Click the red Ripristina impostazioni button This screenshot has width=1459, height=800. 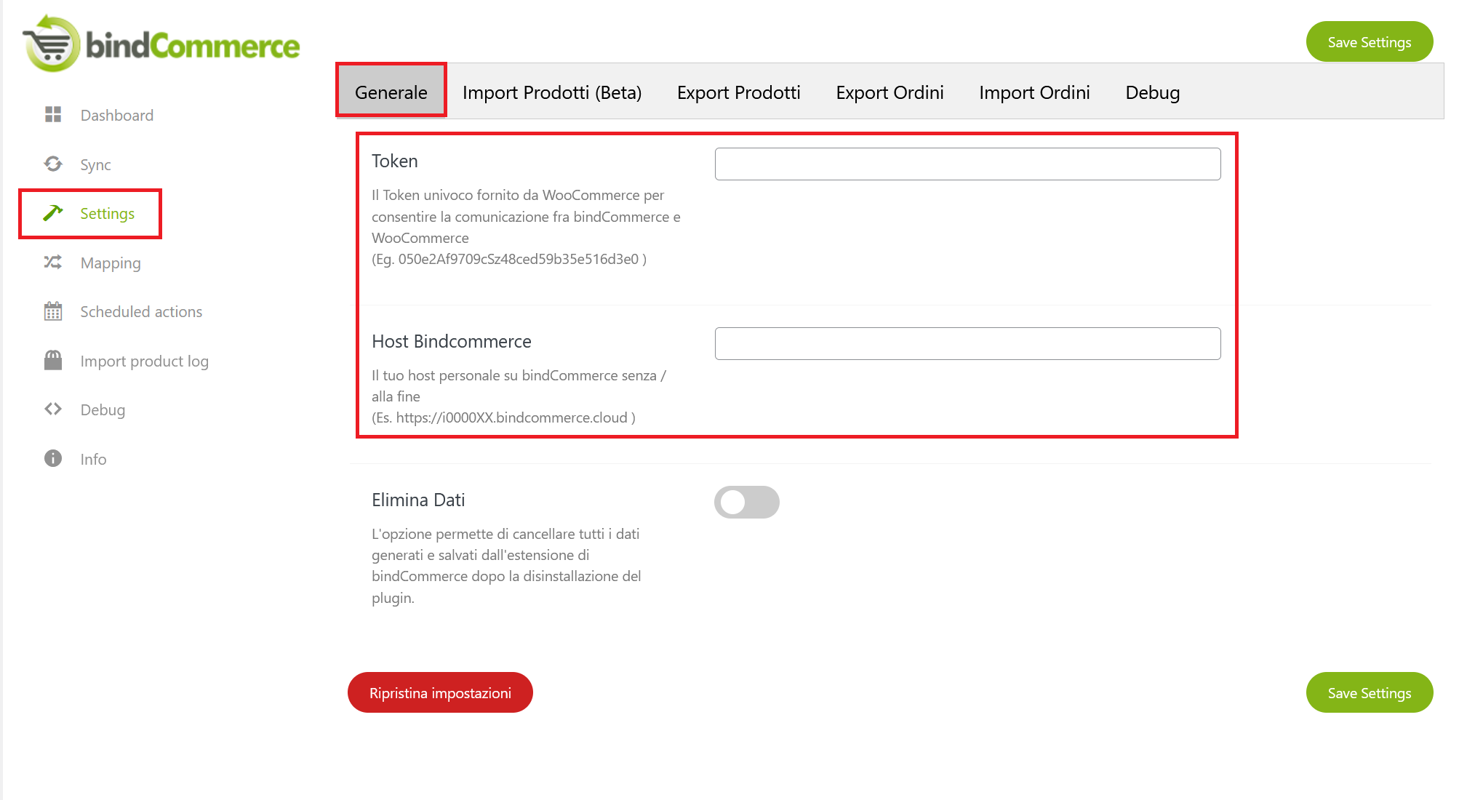(x=440, y=693)
